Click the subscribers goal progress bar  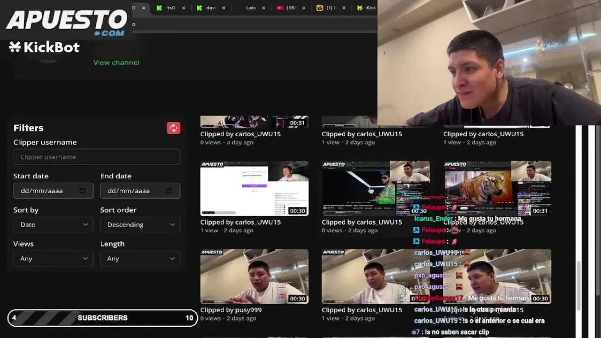coord(102,318)
